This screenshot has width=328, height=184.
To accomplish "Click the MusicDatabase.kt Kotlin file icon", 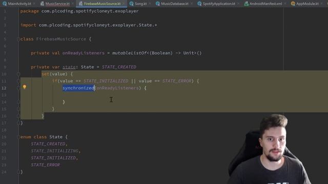I will [x=158, y=4].
